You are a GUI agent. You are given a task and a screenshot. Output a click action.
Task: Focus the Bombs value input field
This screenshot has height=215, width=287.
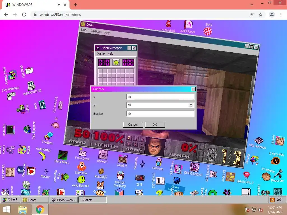[160, 114]
